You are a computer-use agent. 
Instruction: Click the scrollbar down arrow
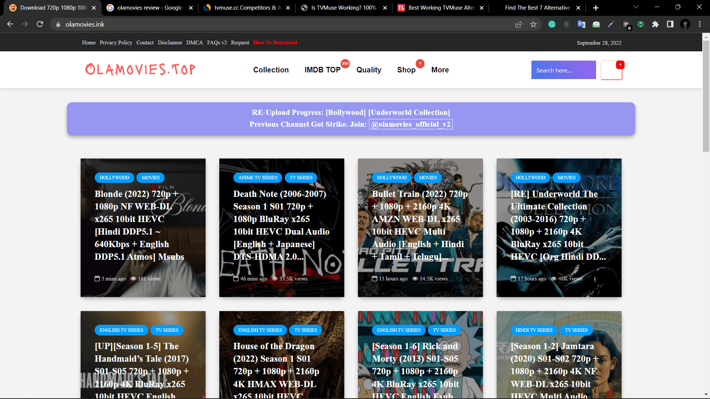pos(706,395)
